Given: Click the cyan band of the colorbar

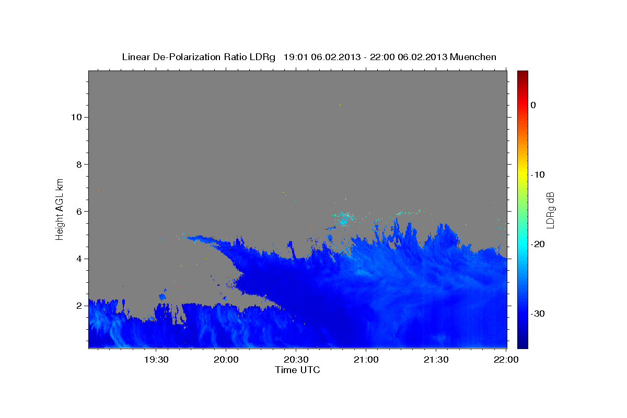Looking at the screenshot, I should click(x=522, y=244).
